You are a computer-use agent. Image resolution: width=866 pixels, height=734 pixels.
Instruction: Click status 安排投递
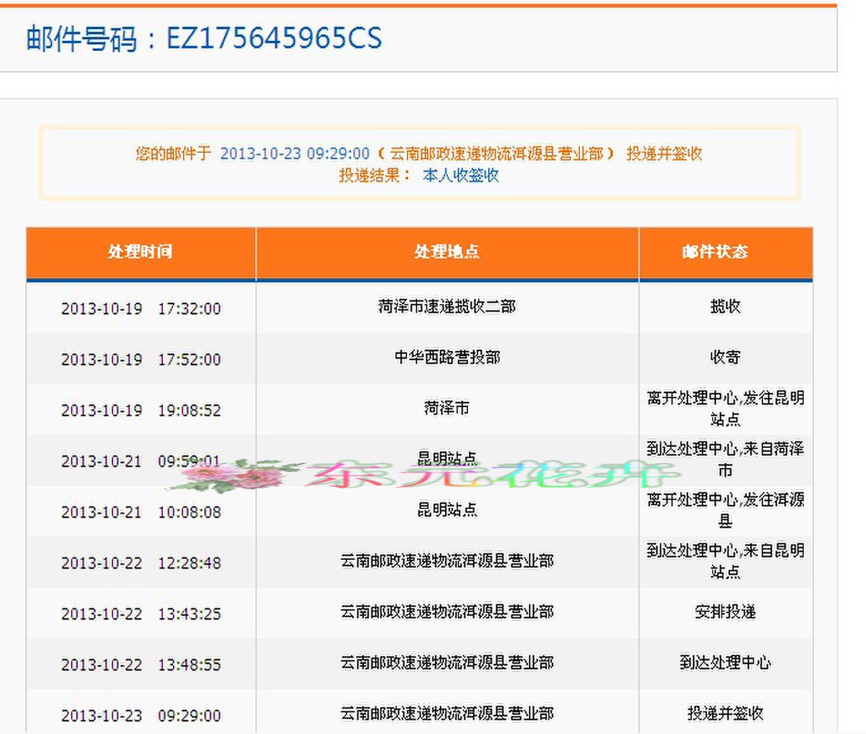[x=725, y=612]
